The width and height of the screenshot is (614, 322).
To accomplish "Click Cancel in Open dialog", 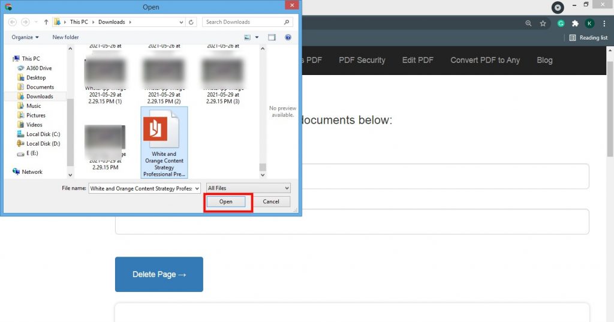I will (271, 201).
